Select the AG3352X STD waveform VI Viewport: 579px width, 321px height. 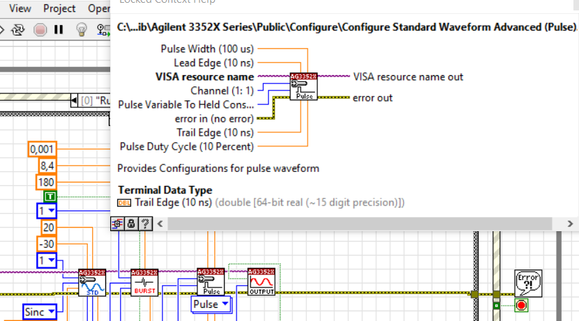click(x=92, y=282)
